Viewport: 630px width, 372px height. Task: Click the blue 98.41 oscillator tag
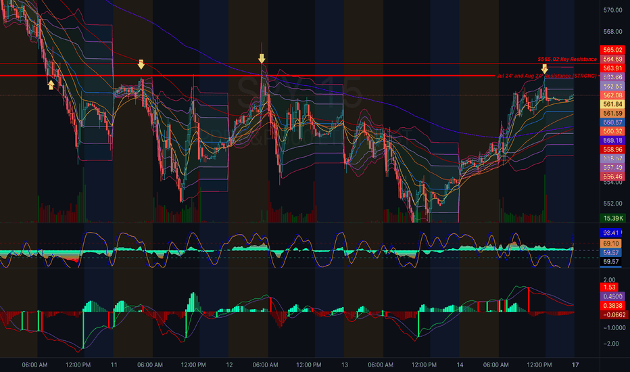pos(610,233)
